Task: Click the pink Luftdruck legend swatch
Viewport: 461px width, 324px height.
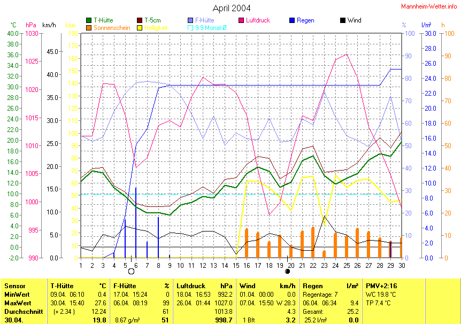Action: [241, 21]
